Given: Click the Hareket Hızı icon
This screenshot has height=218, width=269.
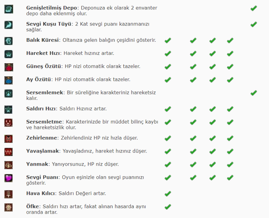Looking at the screenshot, I should [9, 54].
